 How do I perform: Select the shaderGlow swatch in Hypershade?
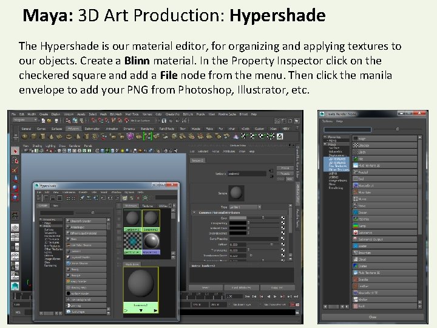click(x=151, y=243)
